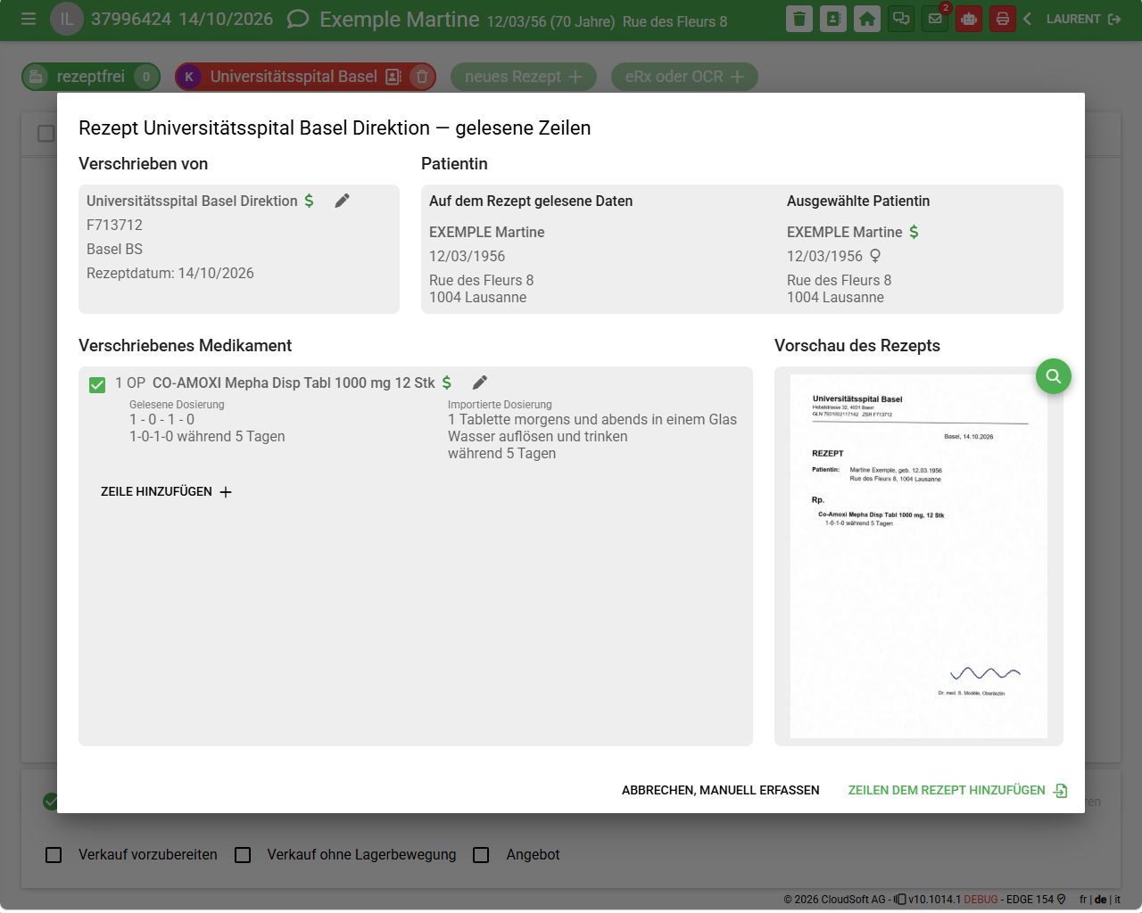The image size is (1142, 913).
Task: Open the prescription preview thumbnail
Action: pos(919,556)
